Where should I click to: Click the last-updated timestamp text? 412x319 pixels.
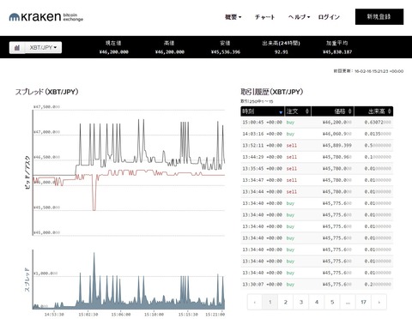[x=368, y=71]
